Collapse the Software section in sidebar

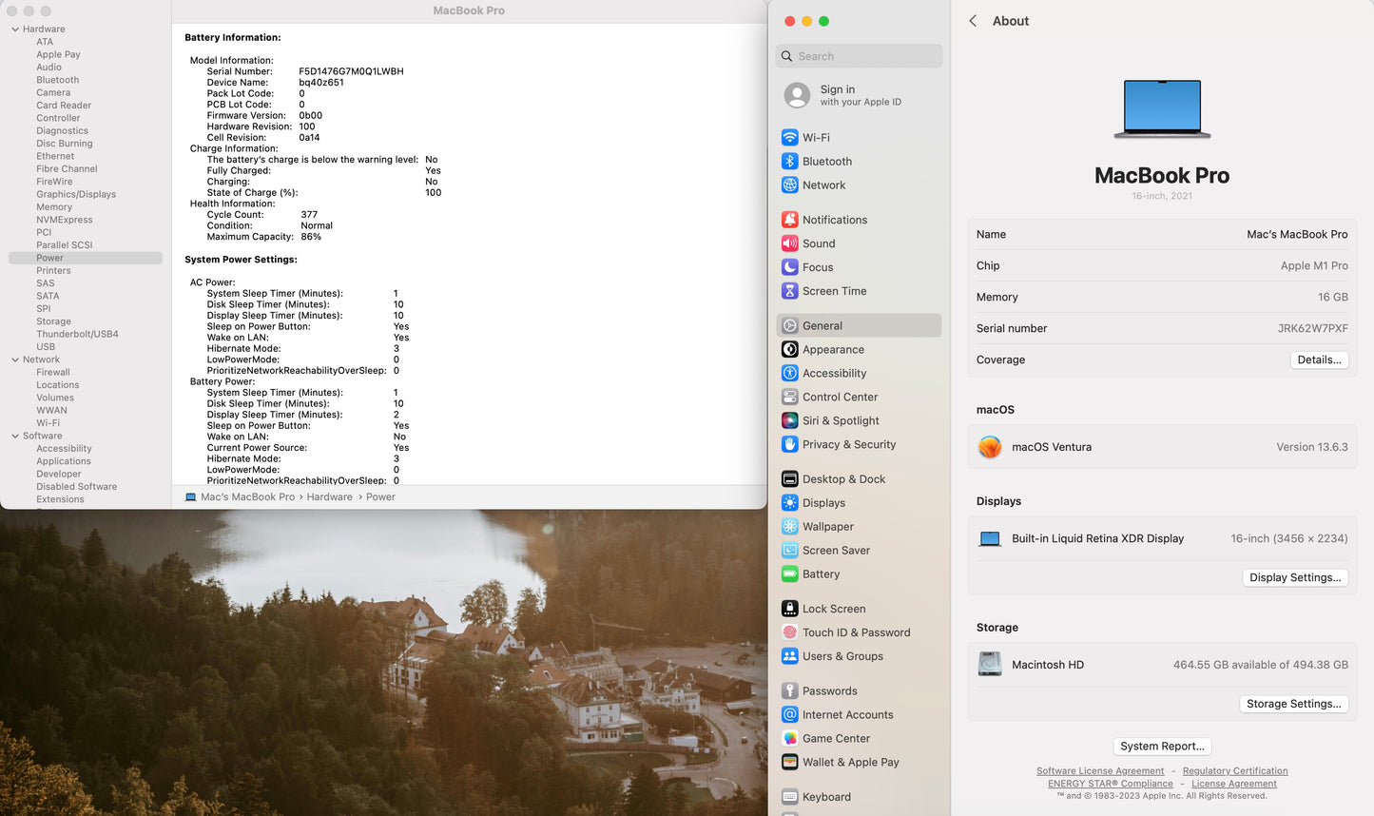[x=15, y=436]
